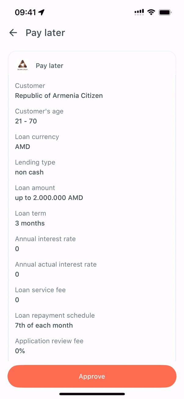Tap the Loan service fee label
This screenshot has width=184, height=399.
[x=40, y=290]
